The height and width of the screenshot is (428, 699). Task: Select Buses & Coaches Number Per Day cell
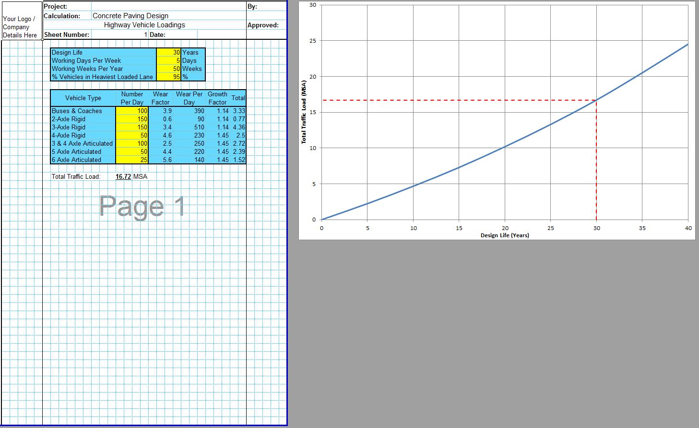coord(132,111)
